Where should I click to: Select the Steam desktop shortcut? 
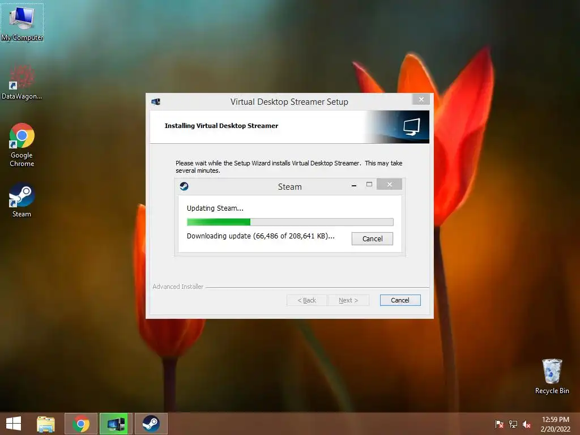tap(22, 200)
